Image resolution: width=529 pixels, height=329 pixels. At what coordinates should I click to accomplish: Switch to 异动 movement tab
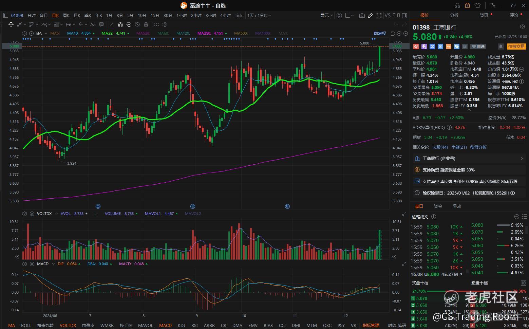click(x=457, y=206)
